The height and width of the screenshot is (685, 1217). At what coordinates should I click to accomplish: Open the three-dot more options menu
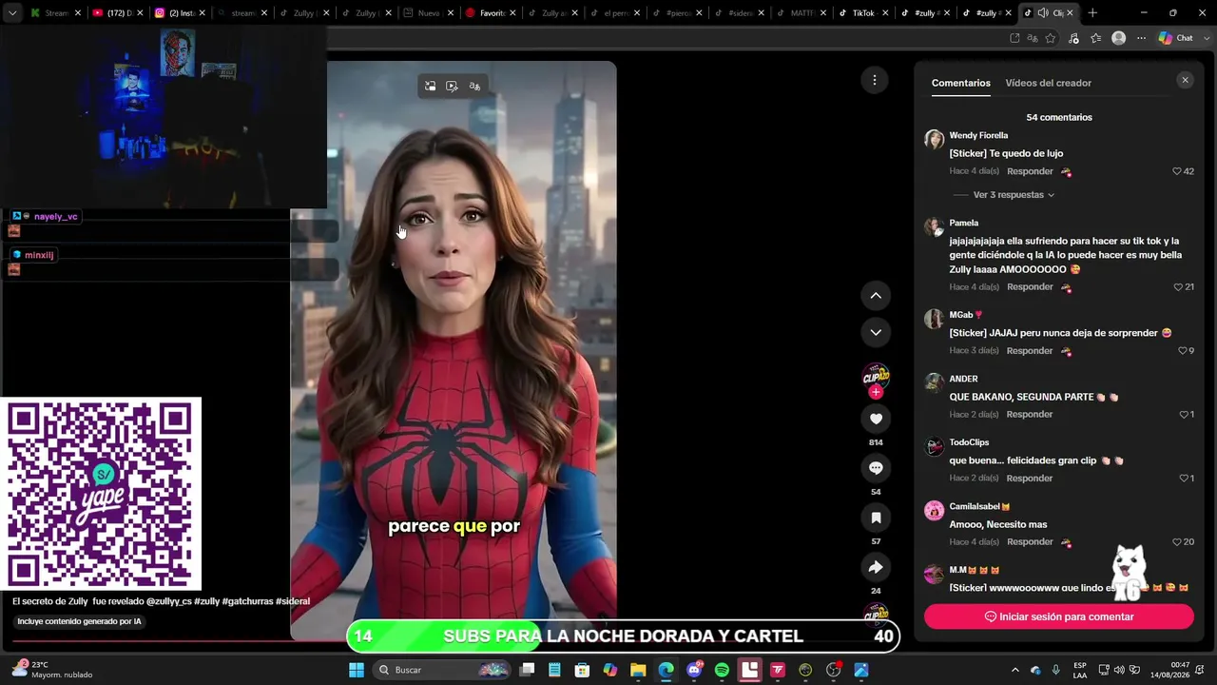(875, 80)
